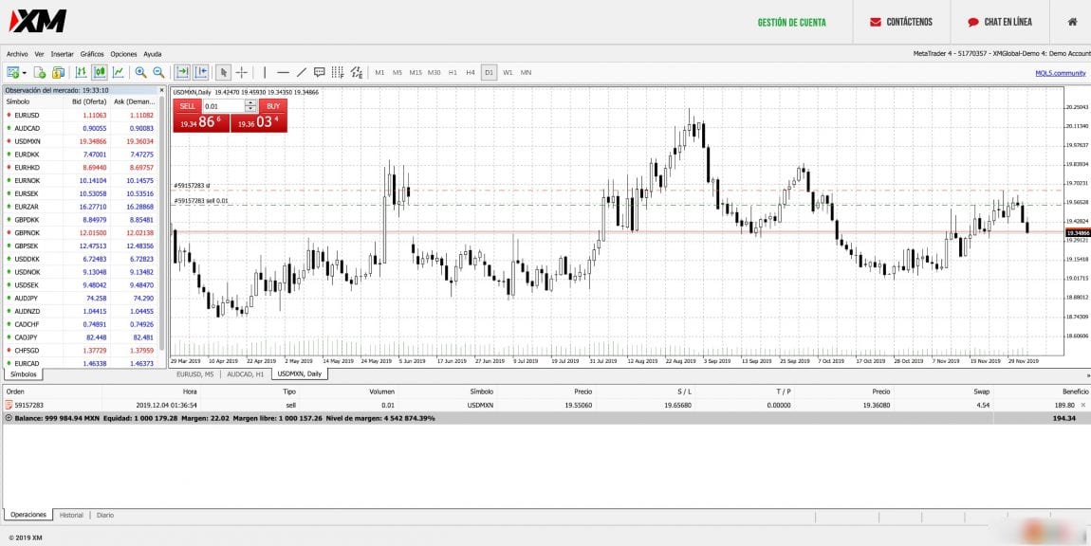Add a text label with the text tool
The height and width of the screenshot is (546, 1091).
319,72
